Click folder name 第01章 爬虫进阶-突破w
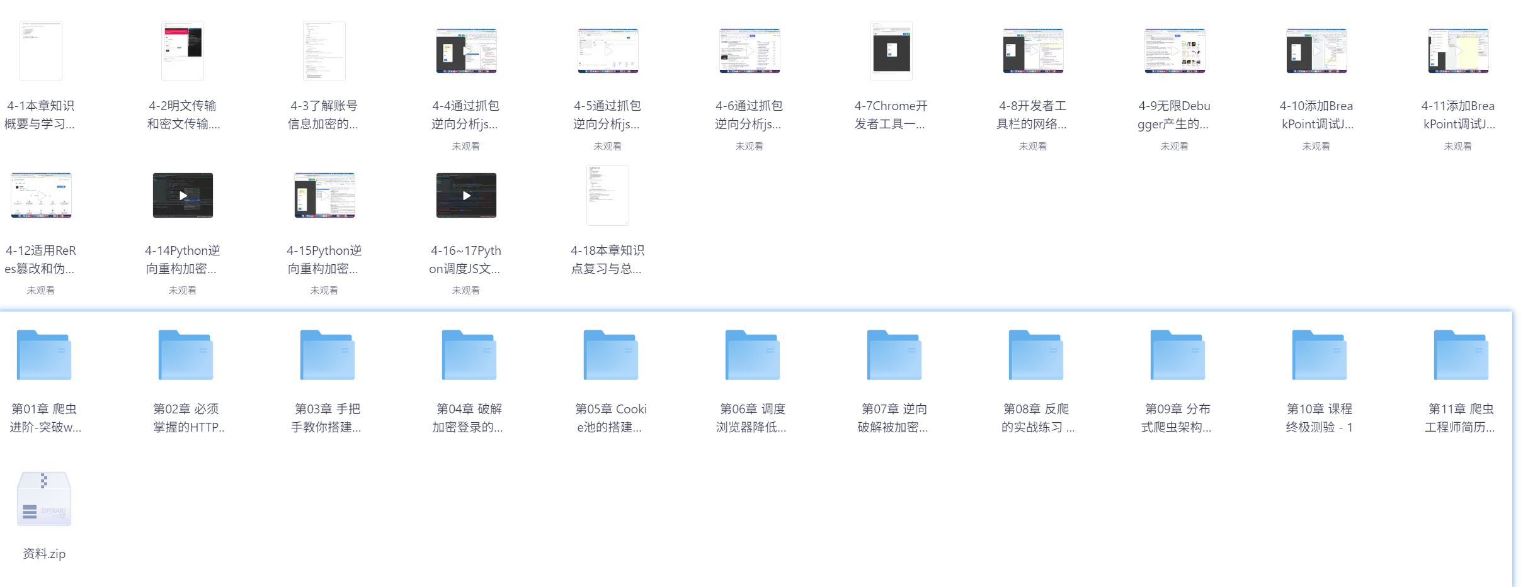The height and width of the screenshot is (587, 1523). coord(45,418)
